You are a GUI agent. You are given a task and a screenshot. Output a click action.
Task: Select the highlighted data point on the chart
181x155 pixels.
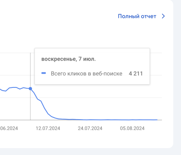[30, 89]
